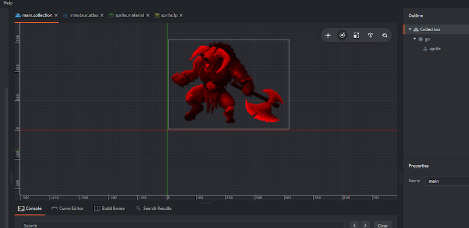Click the Curve Editor tab curve icon

pos(54,209)
